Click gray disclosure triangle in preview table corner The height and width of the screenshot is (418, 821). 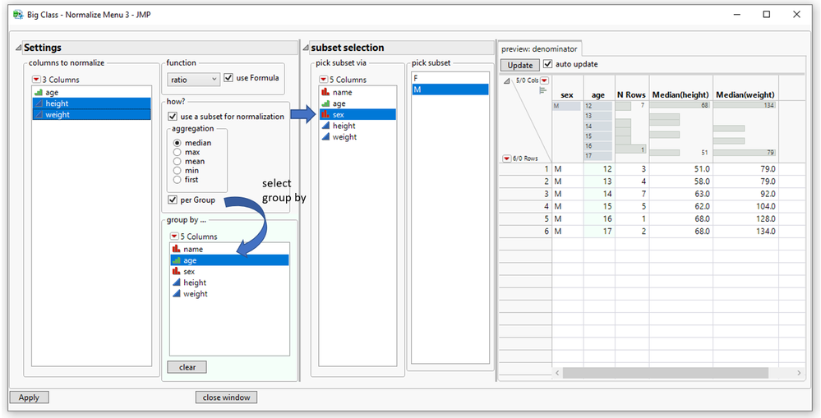coord(506,80)
